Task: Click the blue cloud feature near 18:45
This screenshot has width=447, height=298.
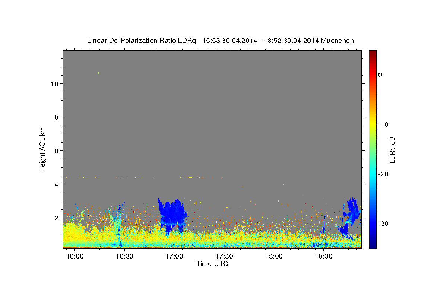Action: (351, 218)
